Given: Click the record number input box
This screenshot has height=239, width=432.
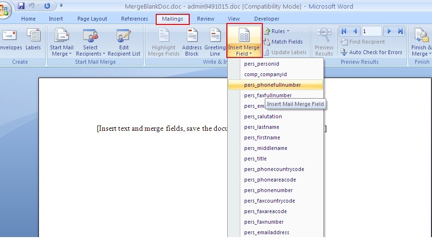Looking at the screenshot, I should (371, 31).
